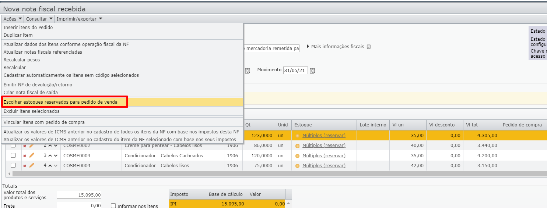Viewport: 547px width, 208px height.
Task: Click Condicionador - Cabelos lisos description cell
Action: pos(173,166)
